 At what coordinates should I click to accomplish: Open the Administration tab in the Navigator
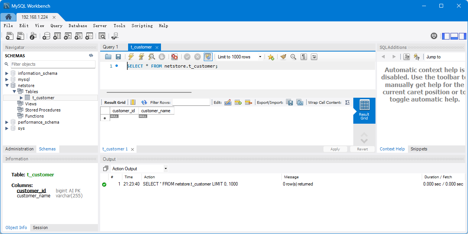click(x=19, y=149)
